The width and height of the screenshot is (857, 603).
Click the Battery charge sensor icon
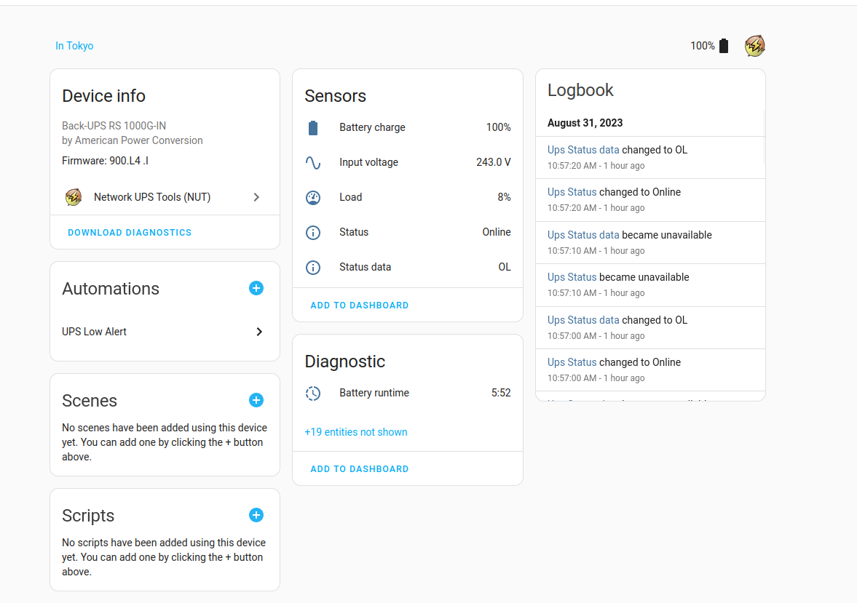pyautogui.click(x=313, y=128)
